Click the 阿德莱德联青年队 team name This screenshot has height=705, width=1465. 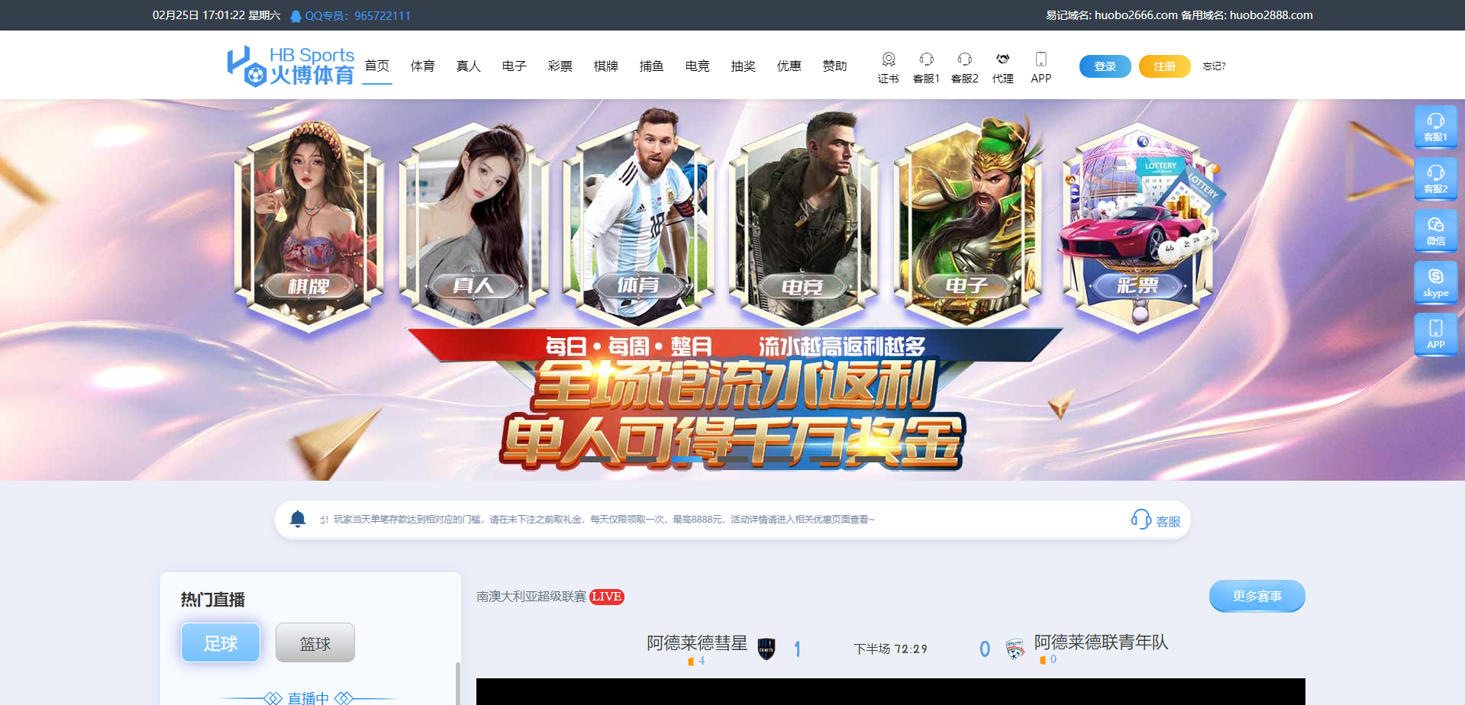tap(1102, 642)
